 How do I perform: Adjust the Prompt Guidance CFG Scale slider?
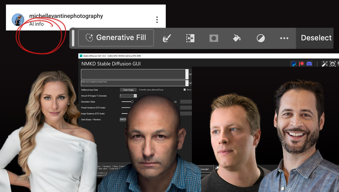coord(126,107)
